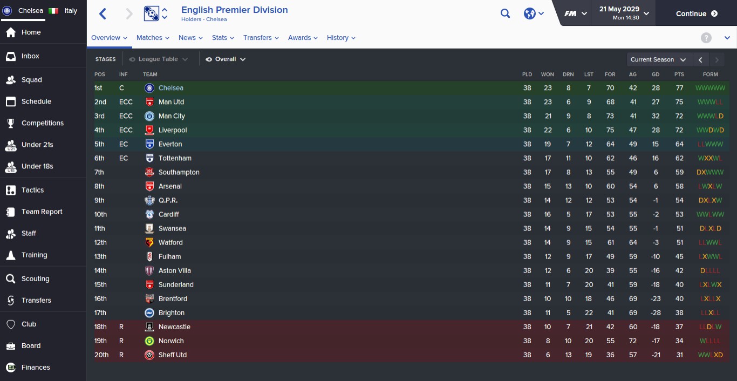The width and height of the screenshot is (737, 381).
Task: Toggle the League Table stage selector
Action: point(158,59)
